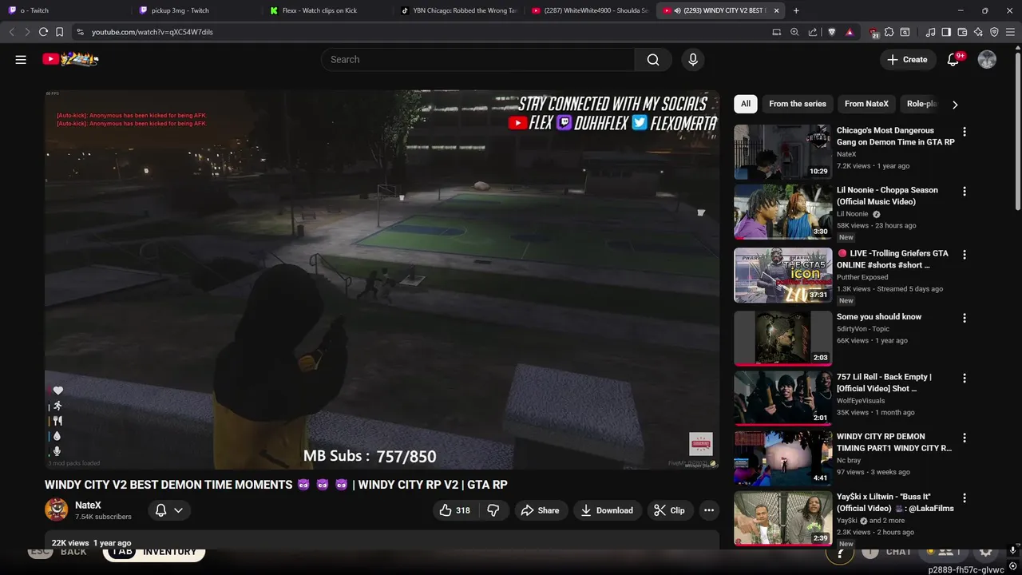1022x575 pixels.
Task: Open the notifications bell in the header
Action: pyautogui.click(x=953, y=59)
